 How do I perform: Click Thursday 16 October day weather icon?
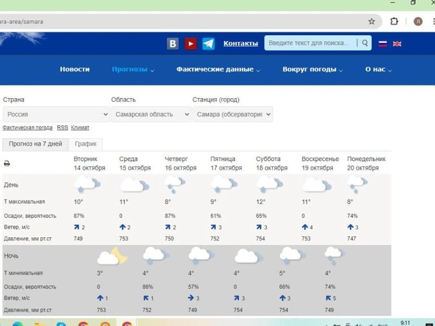[x=174, y=184]
